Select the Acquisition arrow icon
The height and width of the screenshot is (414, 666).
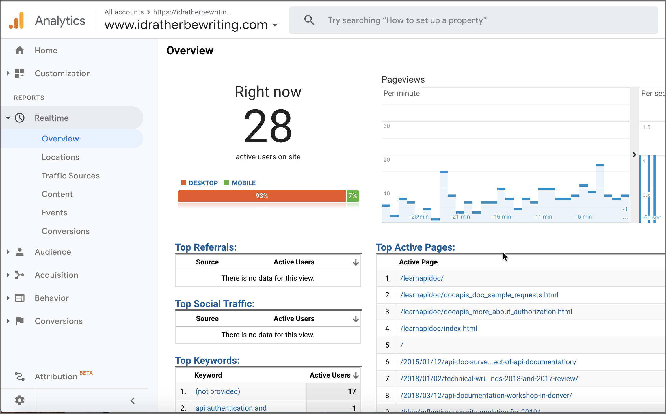pyautogui.click(x=8, y=275)
